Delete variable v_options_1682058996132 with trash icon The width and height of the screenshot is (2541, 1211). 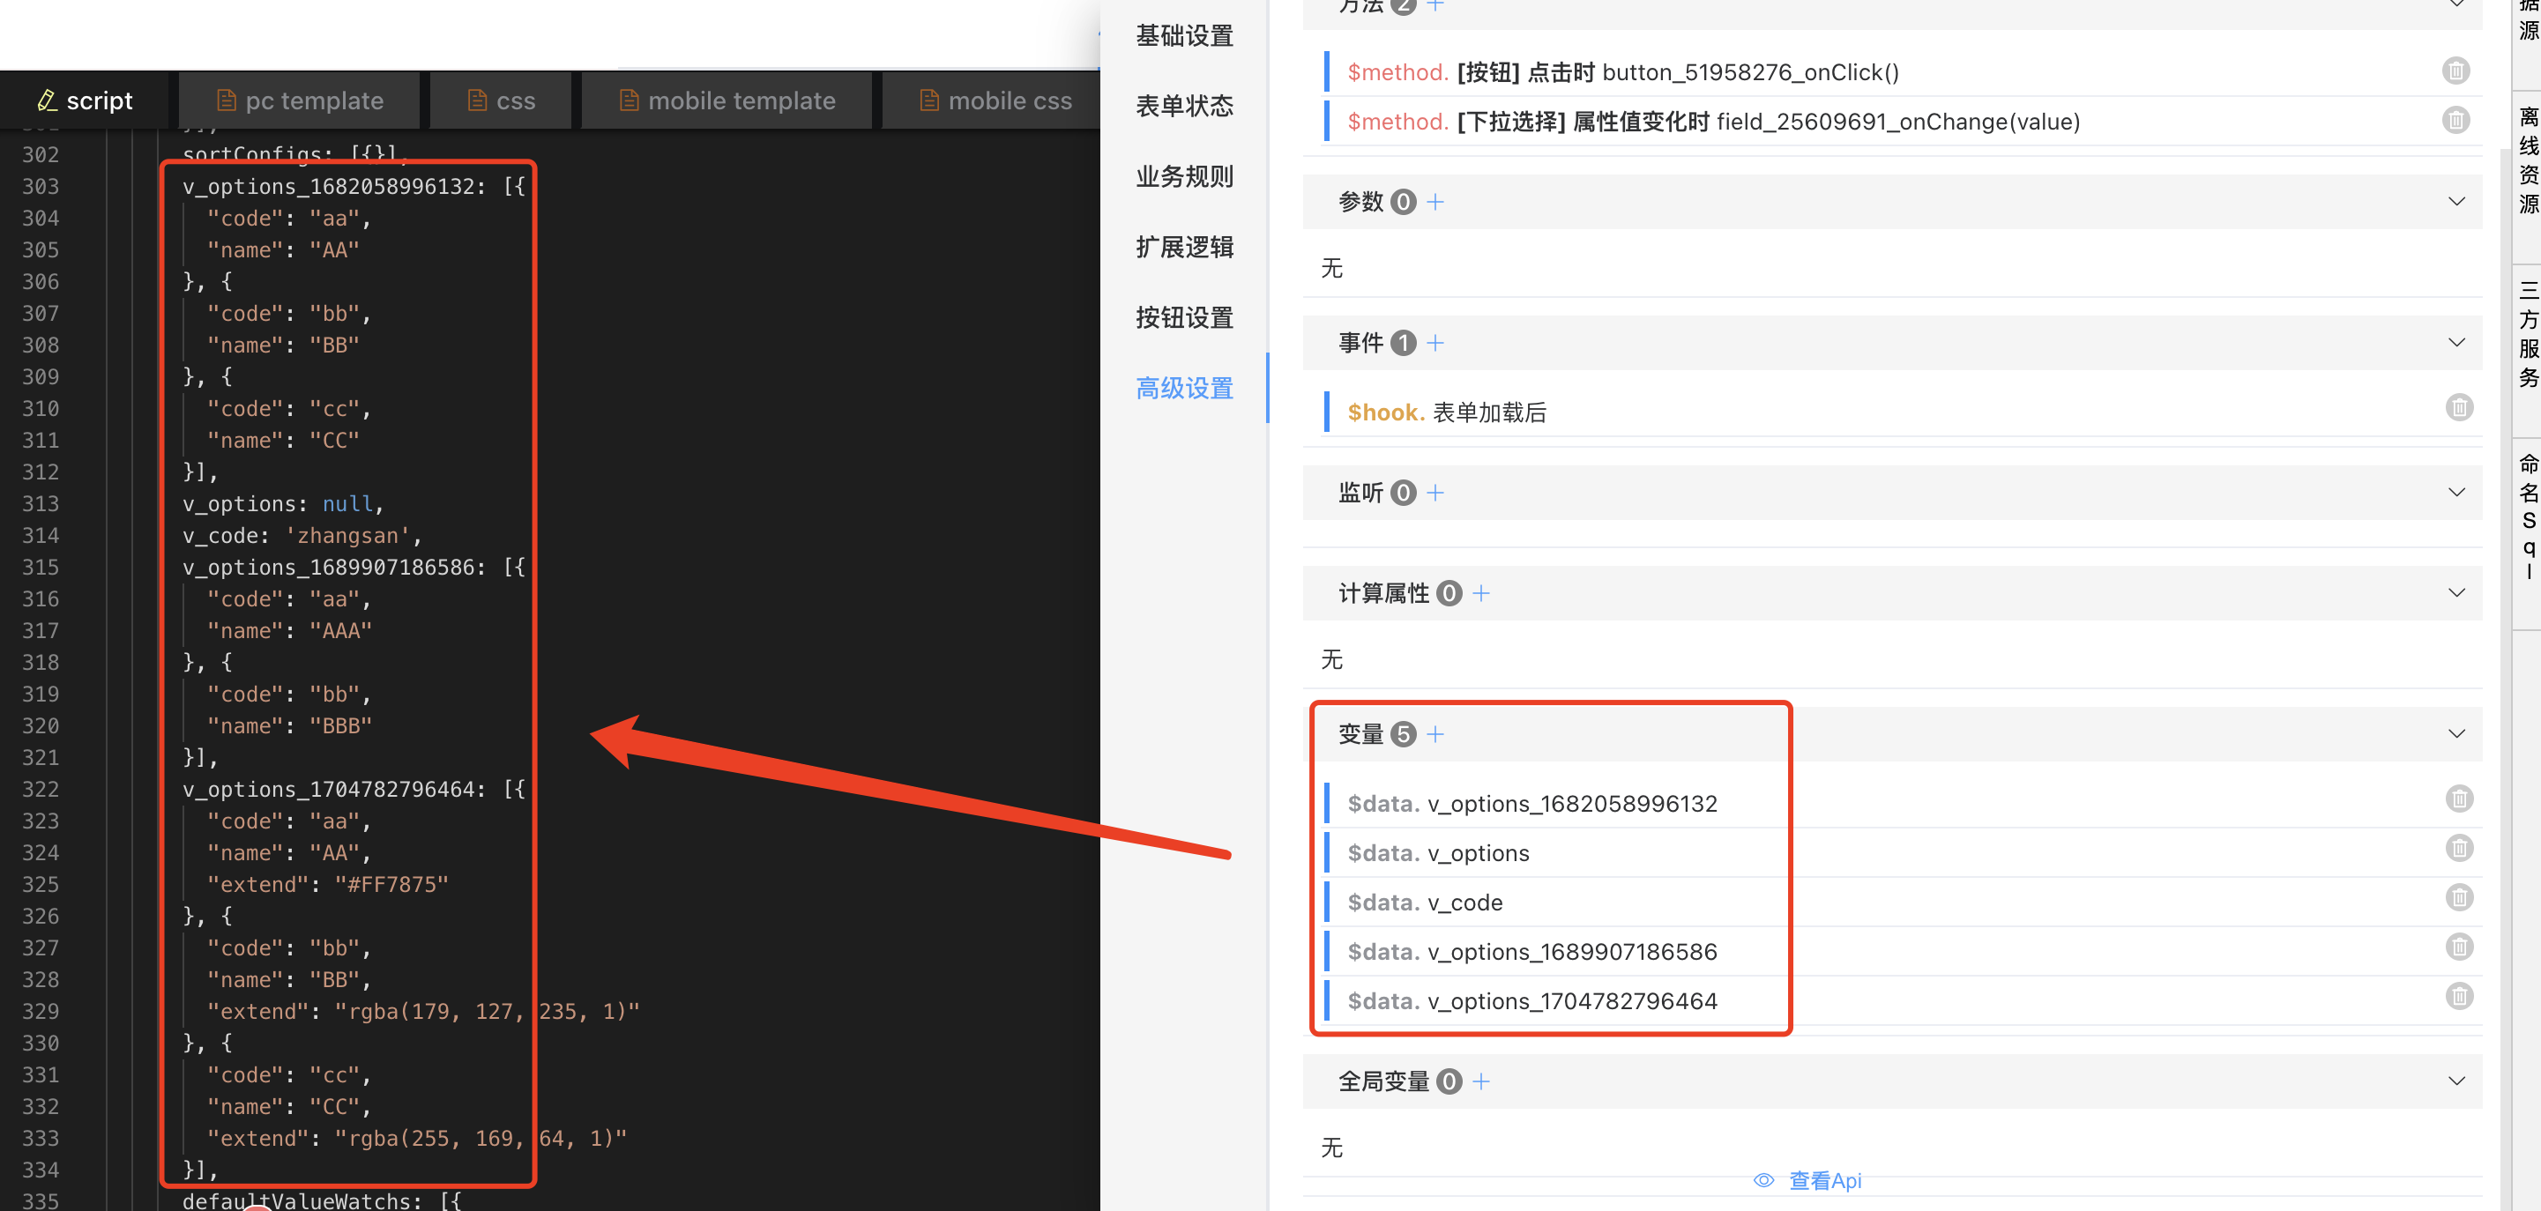[2458, 799]
